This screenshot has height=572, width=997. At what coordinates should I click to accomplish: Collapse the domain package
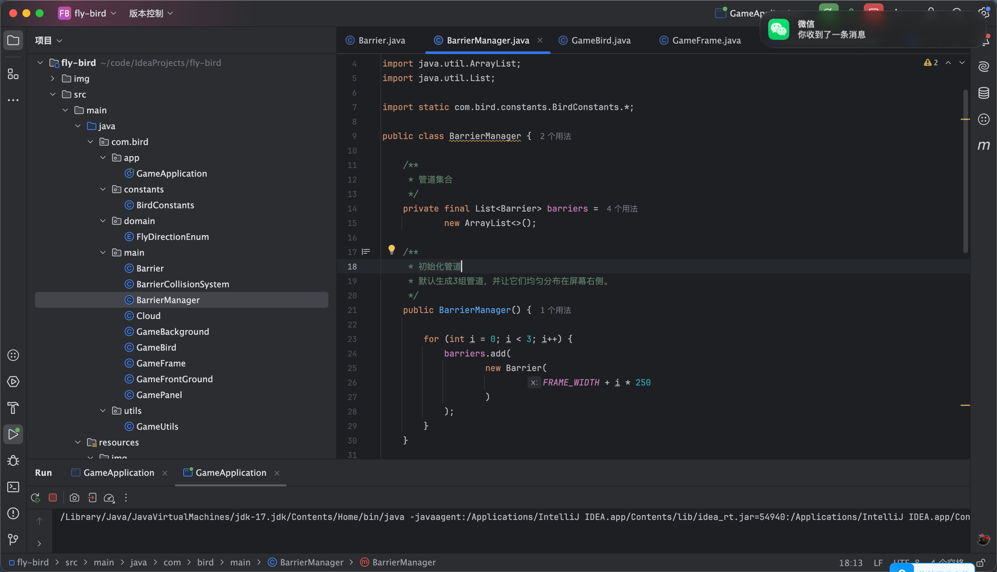coord(103,221)
